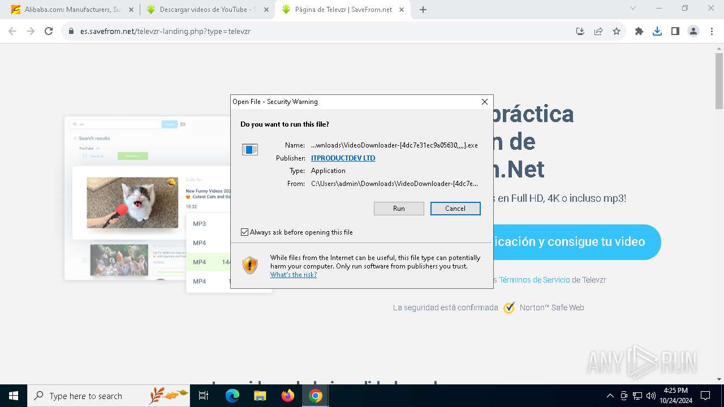Close the Alibaba.com tab
Viewport: 724px width, 407px height.
[131, 10]
